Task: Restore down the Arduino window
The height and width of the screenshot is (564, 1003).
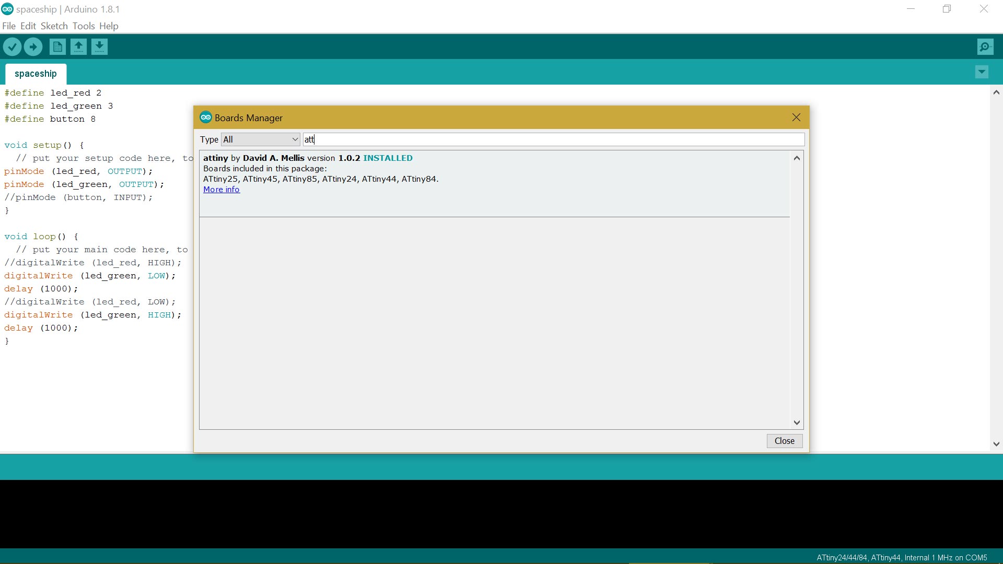Action: point(947,9)
